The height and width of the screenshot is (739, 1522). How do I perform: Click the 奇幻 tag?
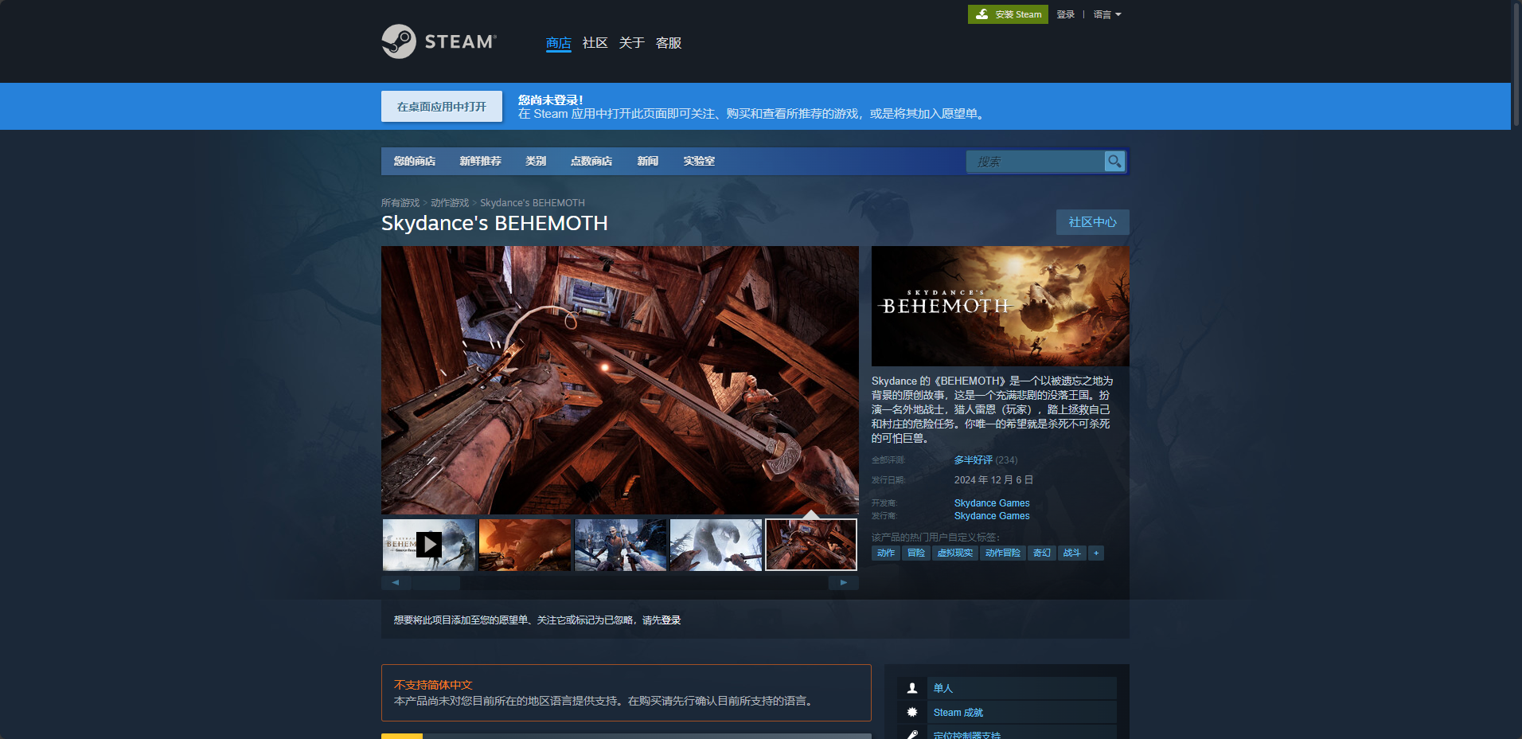1042,553
